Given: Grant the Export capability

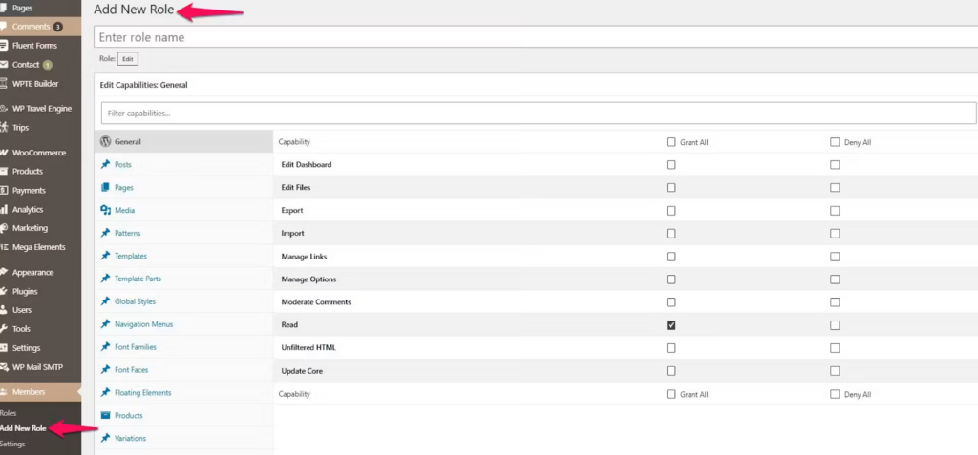Looking at the screenshot, I should coord(671,211).
